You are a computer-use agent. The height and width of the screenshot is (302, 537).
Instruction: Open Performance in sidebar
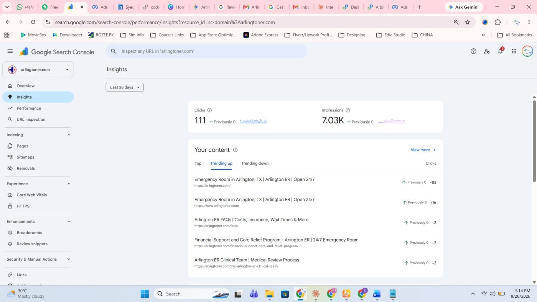[x=38, y=108]
